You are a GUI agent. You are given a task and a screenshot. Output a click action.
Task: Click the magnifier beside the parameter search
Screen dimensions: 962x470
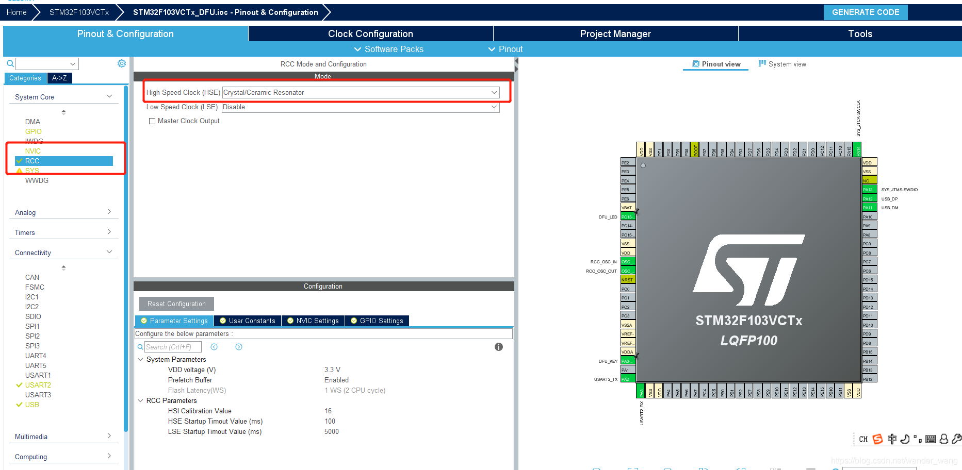[140, 347]
